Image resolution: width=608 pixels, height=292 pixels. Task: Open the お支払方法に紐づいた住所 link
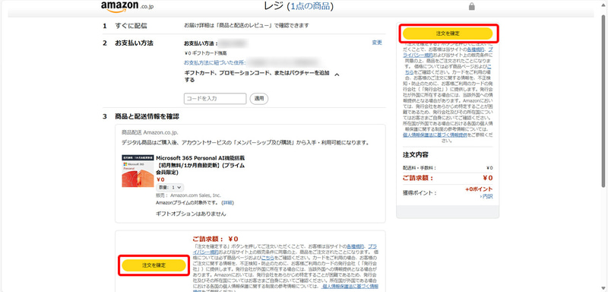[215, 62]
